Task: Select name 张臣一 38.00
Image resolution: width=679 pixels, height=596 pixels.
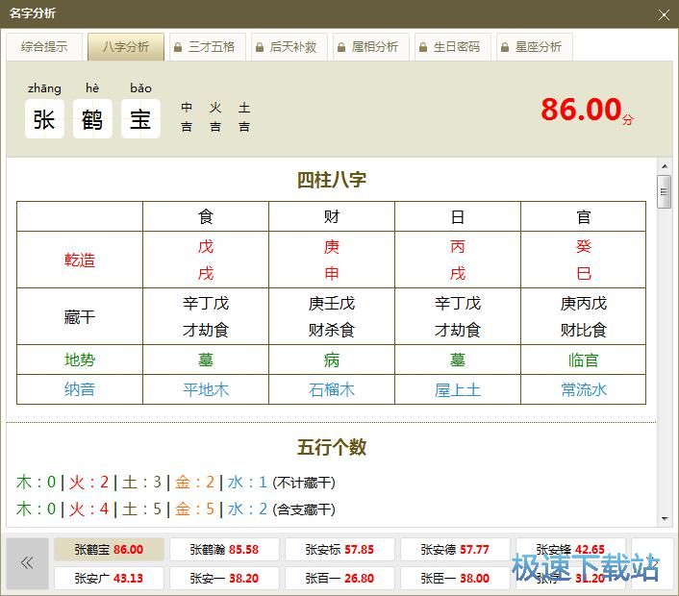Action: click(455, 578)
